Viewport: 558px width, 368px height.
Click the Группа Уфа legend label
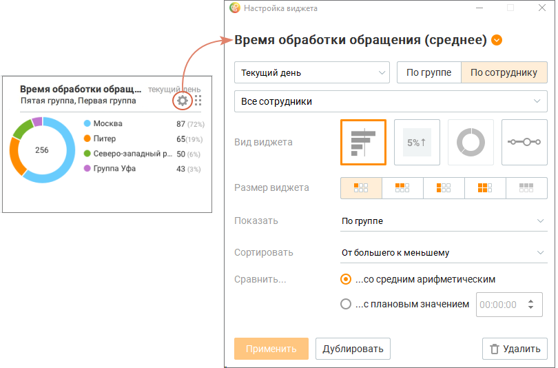tap(114, 168)
